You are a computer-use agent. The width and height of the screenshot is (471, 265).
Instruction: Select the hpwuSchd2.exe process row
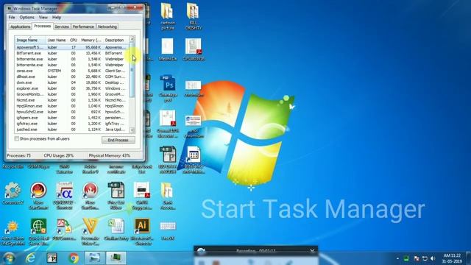click(71, 112)
